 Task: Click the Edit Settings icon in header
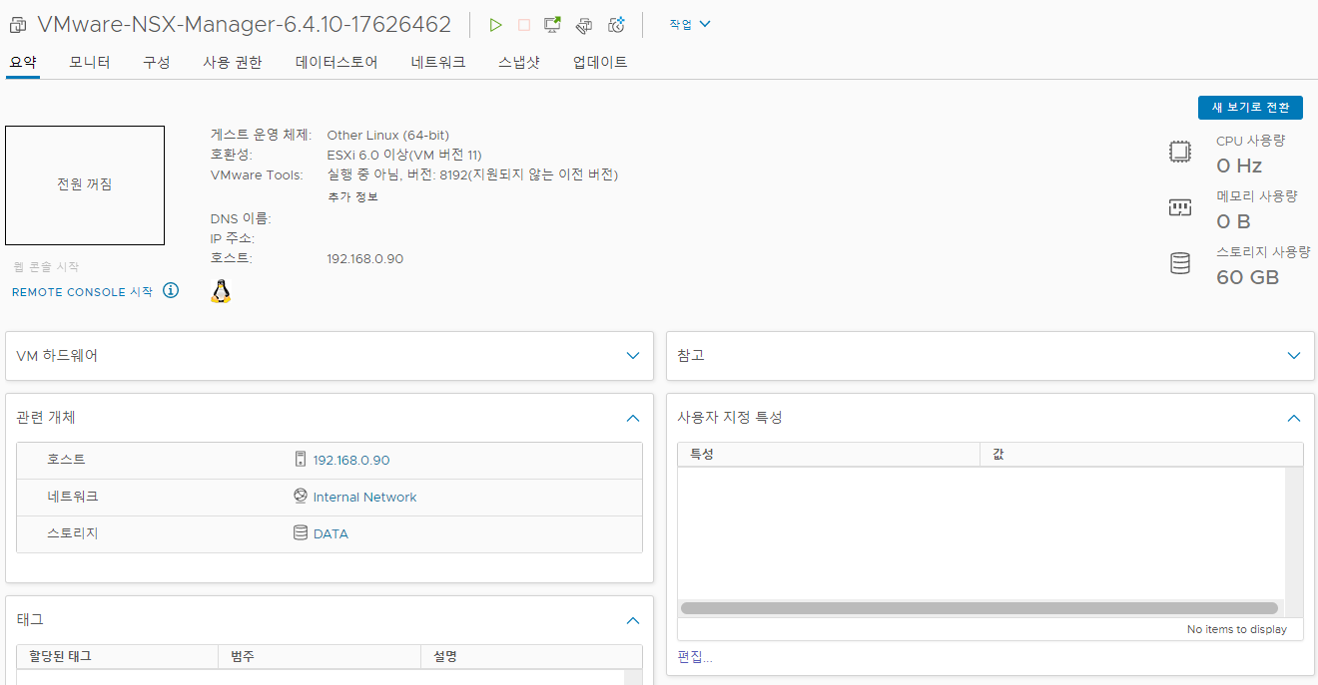(584, 25)
